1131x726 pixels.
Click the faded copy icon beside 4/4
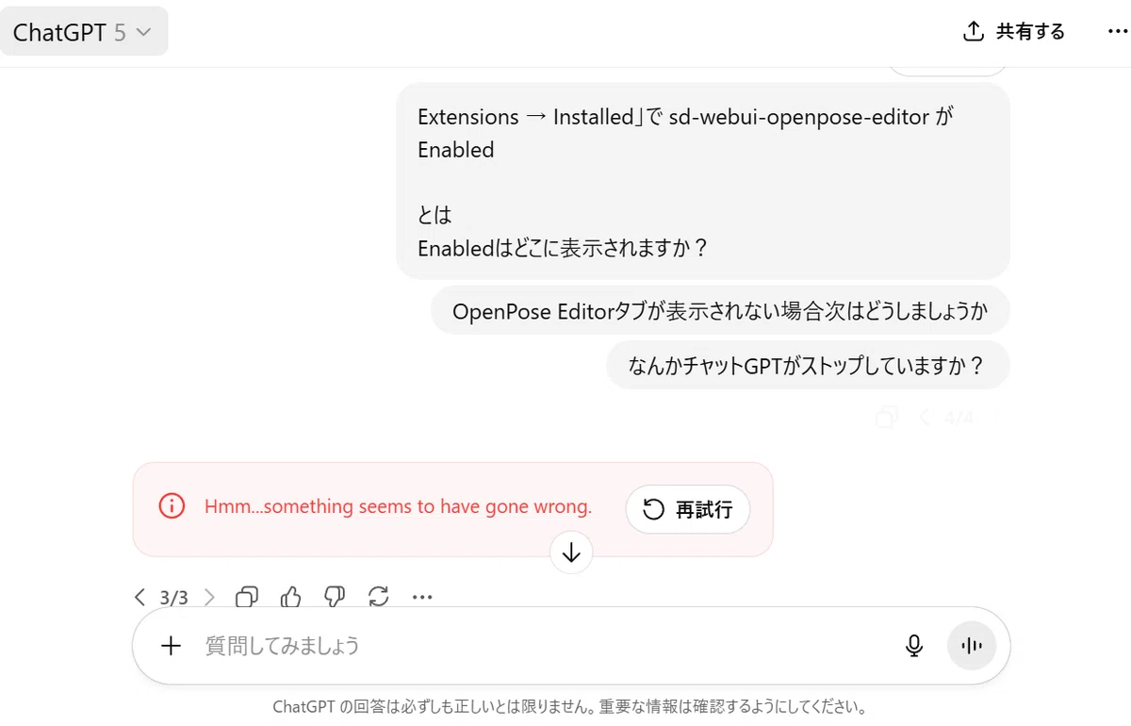coord(887,418)
